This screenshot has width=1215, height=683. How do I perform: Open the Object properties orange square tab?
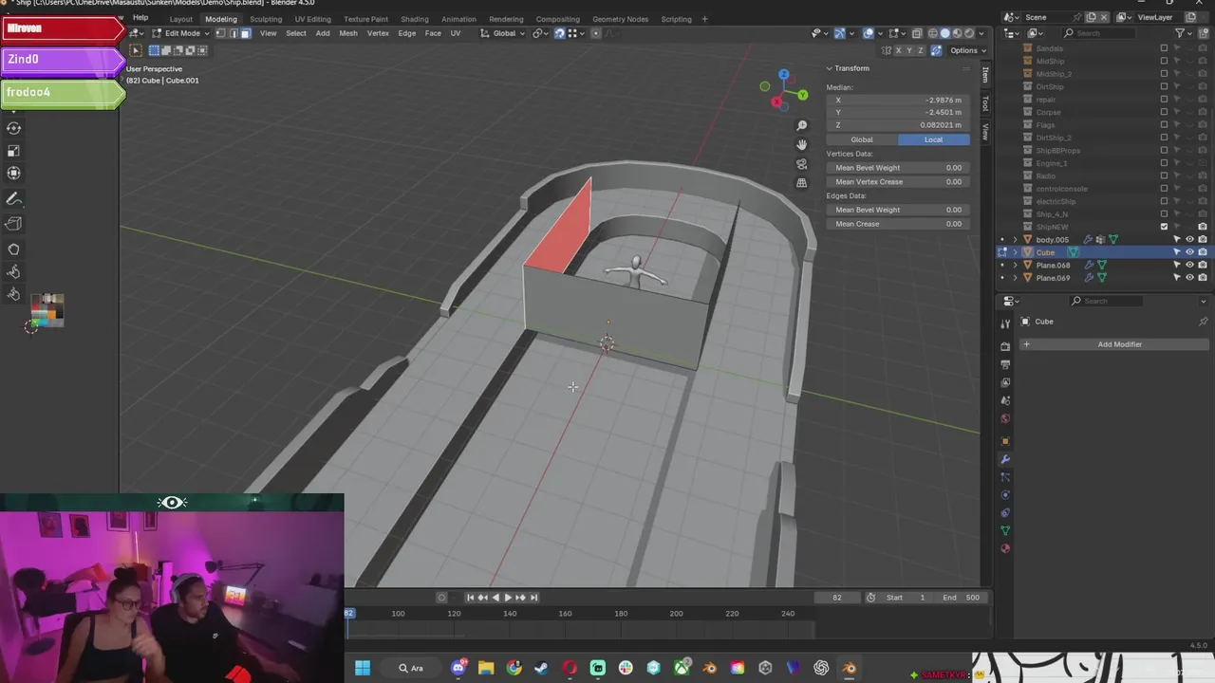[1005, 441]
